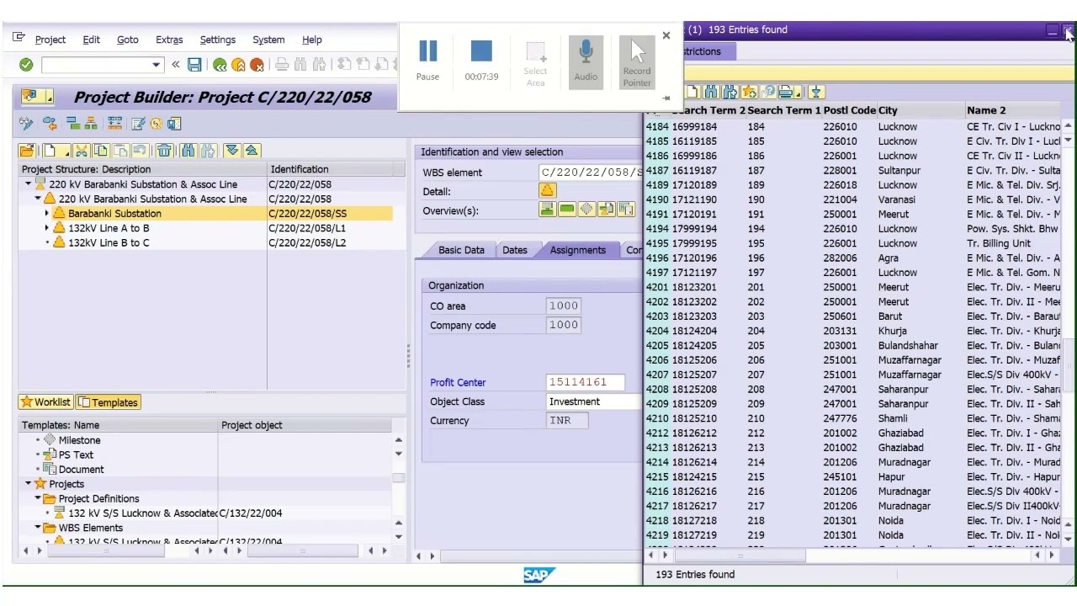Click the Find binoculars icon in search results window
Viewport: 1077px width, 606px height.
point(711,92)
